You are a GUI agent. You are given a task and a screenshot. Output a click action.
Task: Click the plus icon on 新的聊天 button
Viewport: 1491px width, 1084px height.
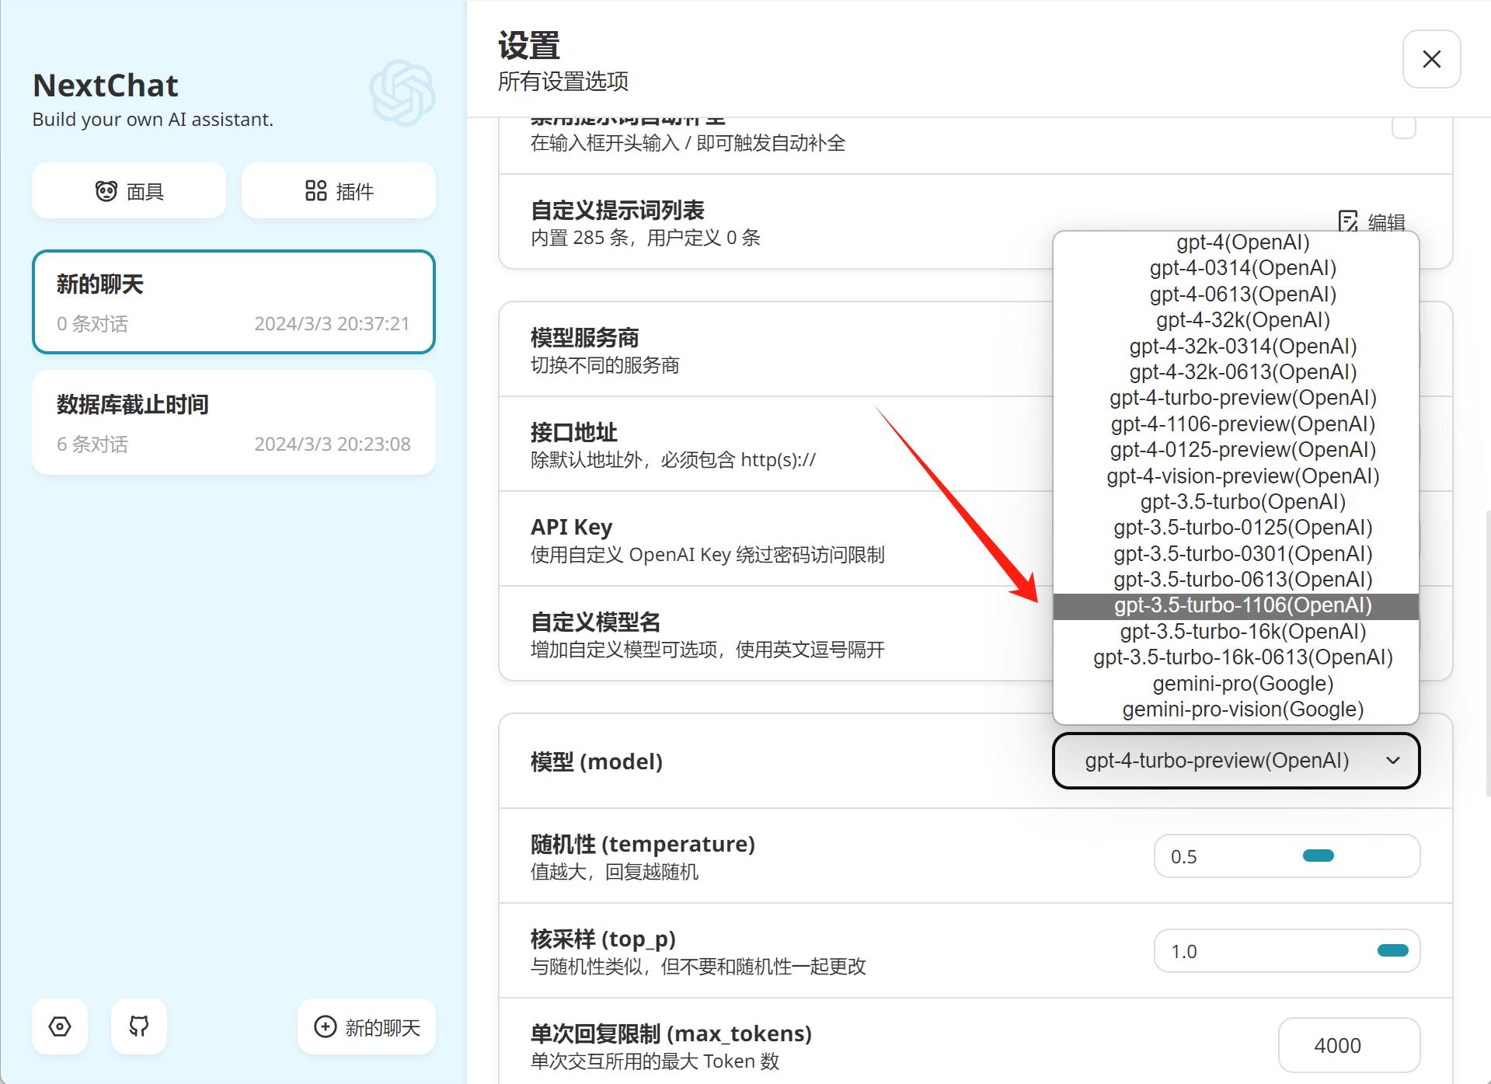click(326, 1026)
